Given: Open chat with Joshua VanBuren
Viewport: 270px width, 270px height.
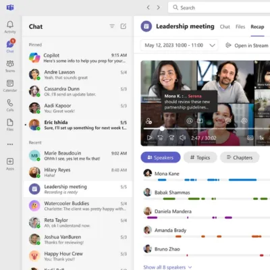Looking at the screenshot, I should (x=78, y=240).
